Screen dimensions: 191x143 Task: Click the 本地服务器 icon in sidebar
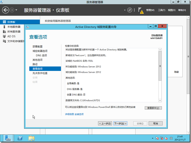[4, 27]
